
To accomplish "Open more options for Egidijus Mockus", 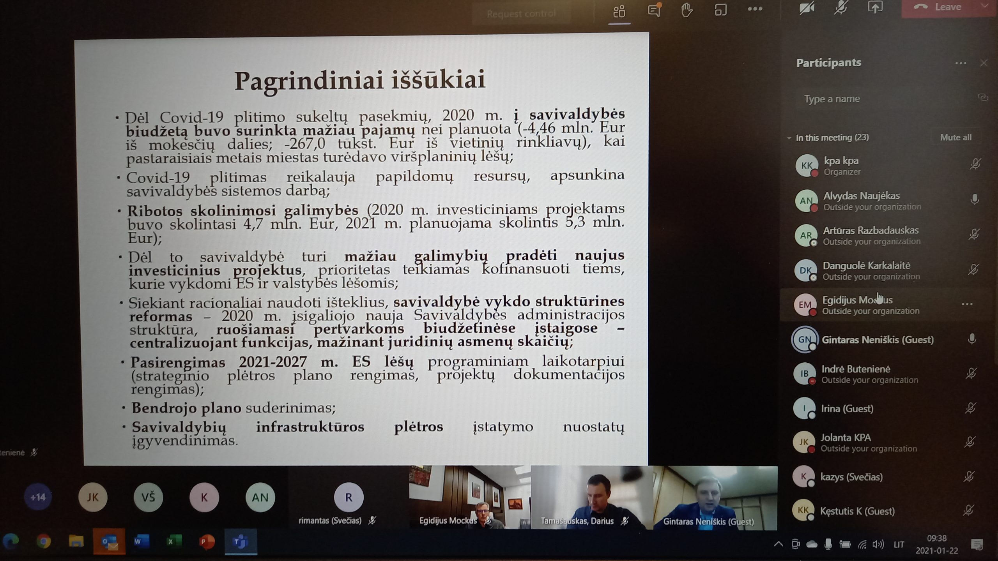I will click(967, 304).
